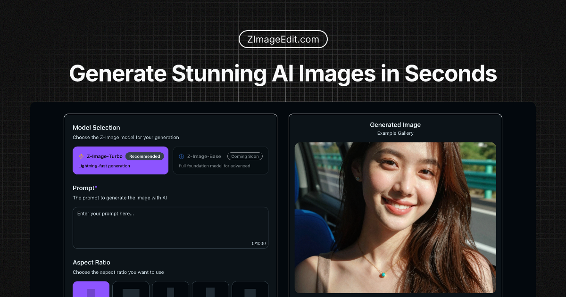Click the Coming Soon badge

(x=245, y=156)
